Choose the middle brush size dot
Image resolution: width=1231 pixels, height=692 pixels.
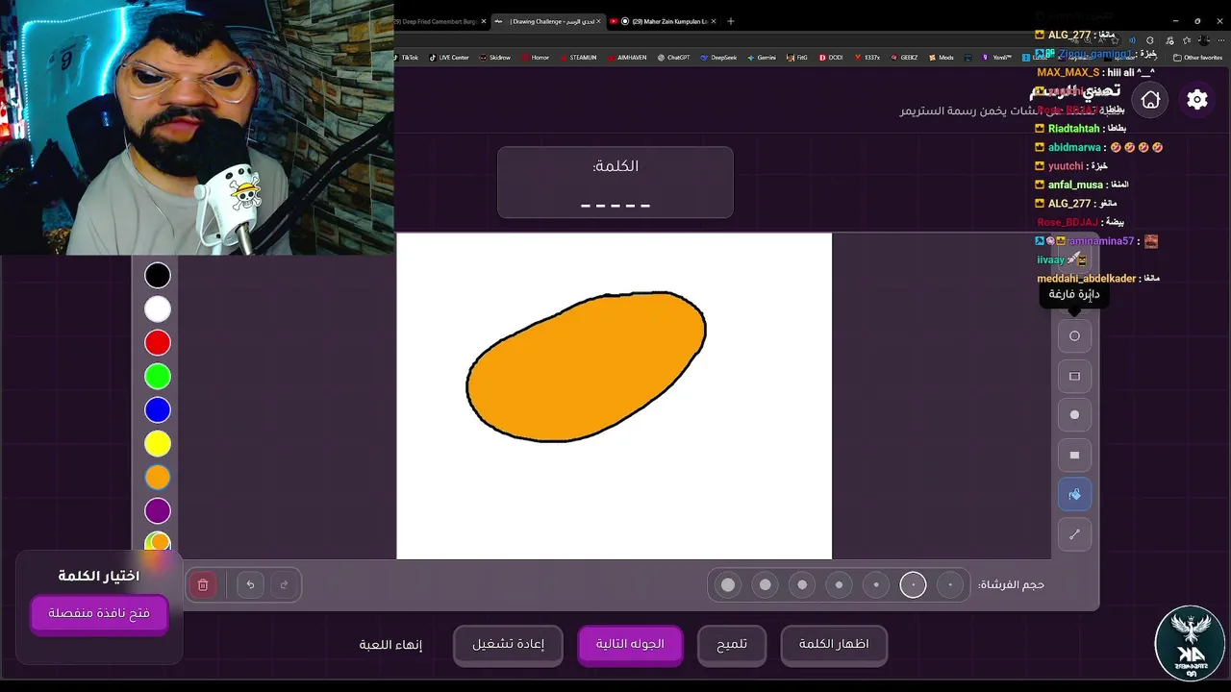840,584
